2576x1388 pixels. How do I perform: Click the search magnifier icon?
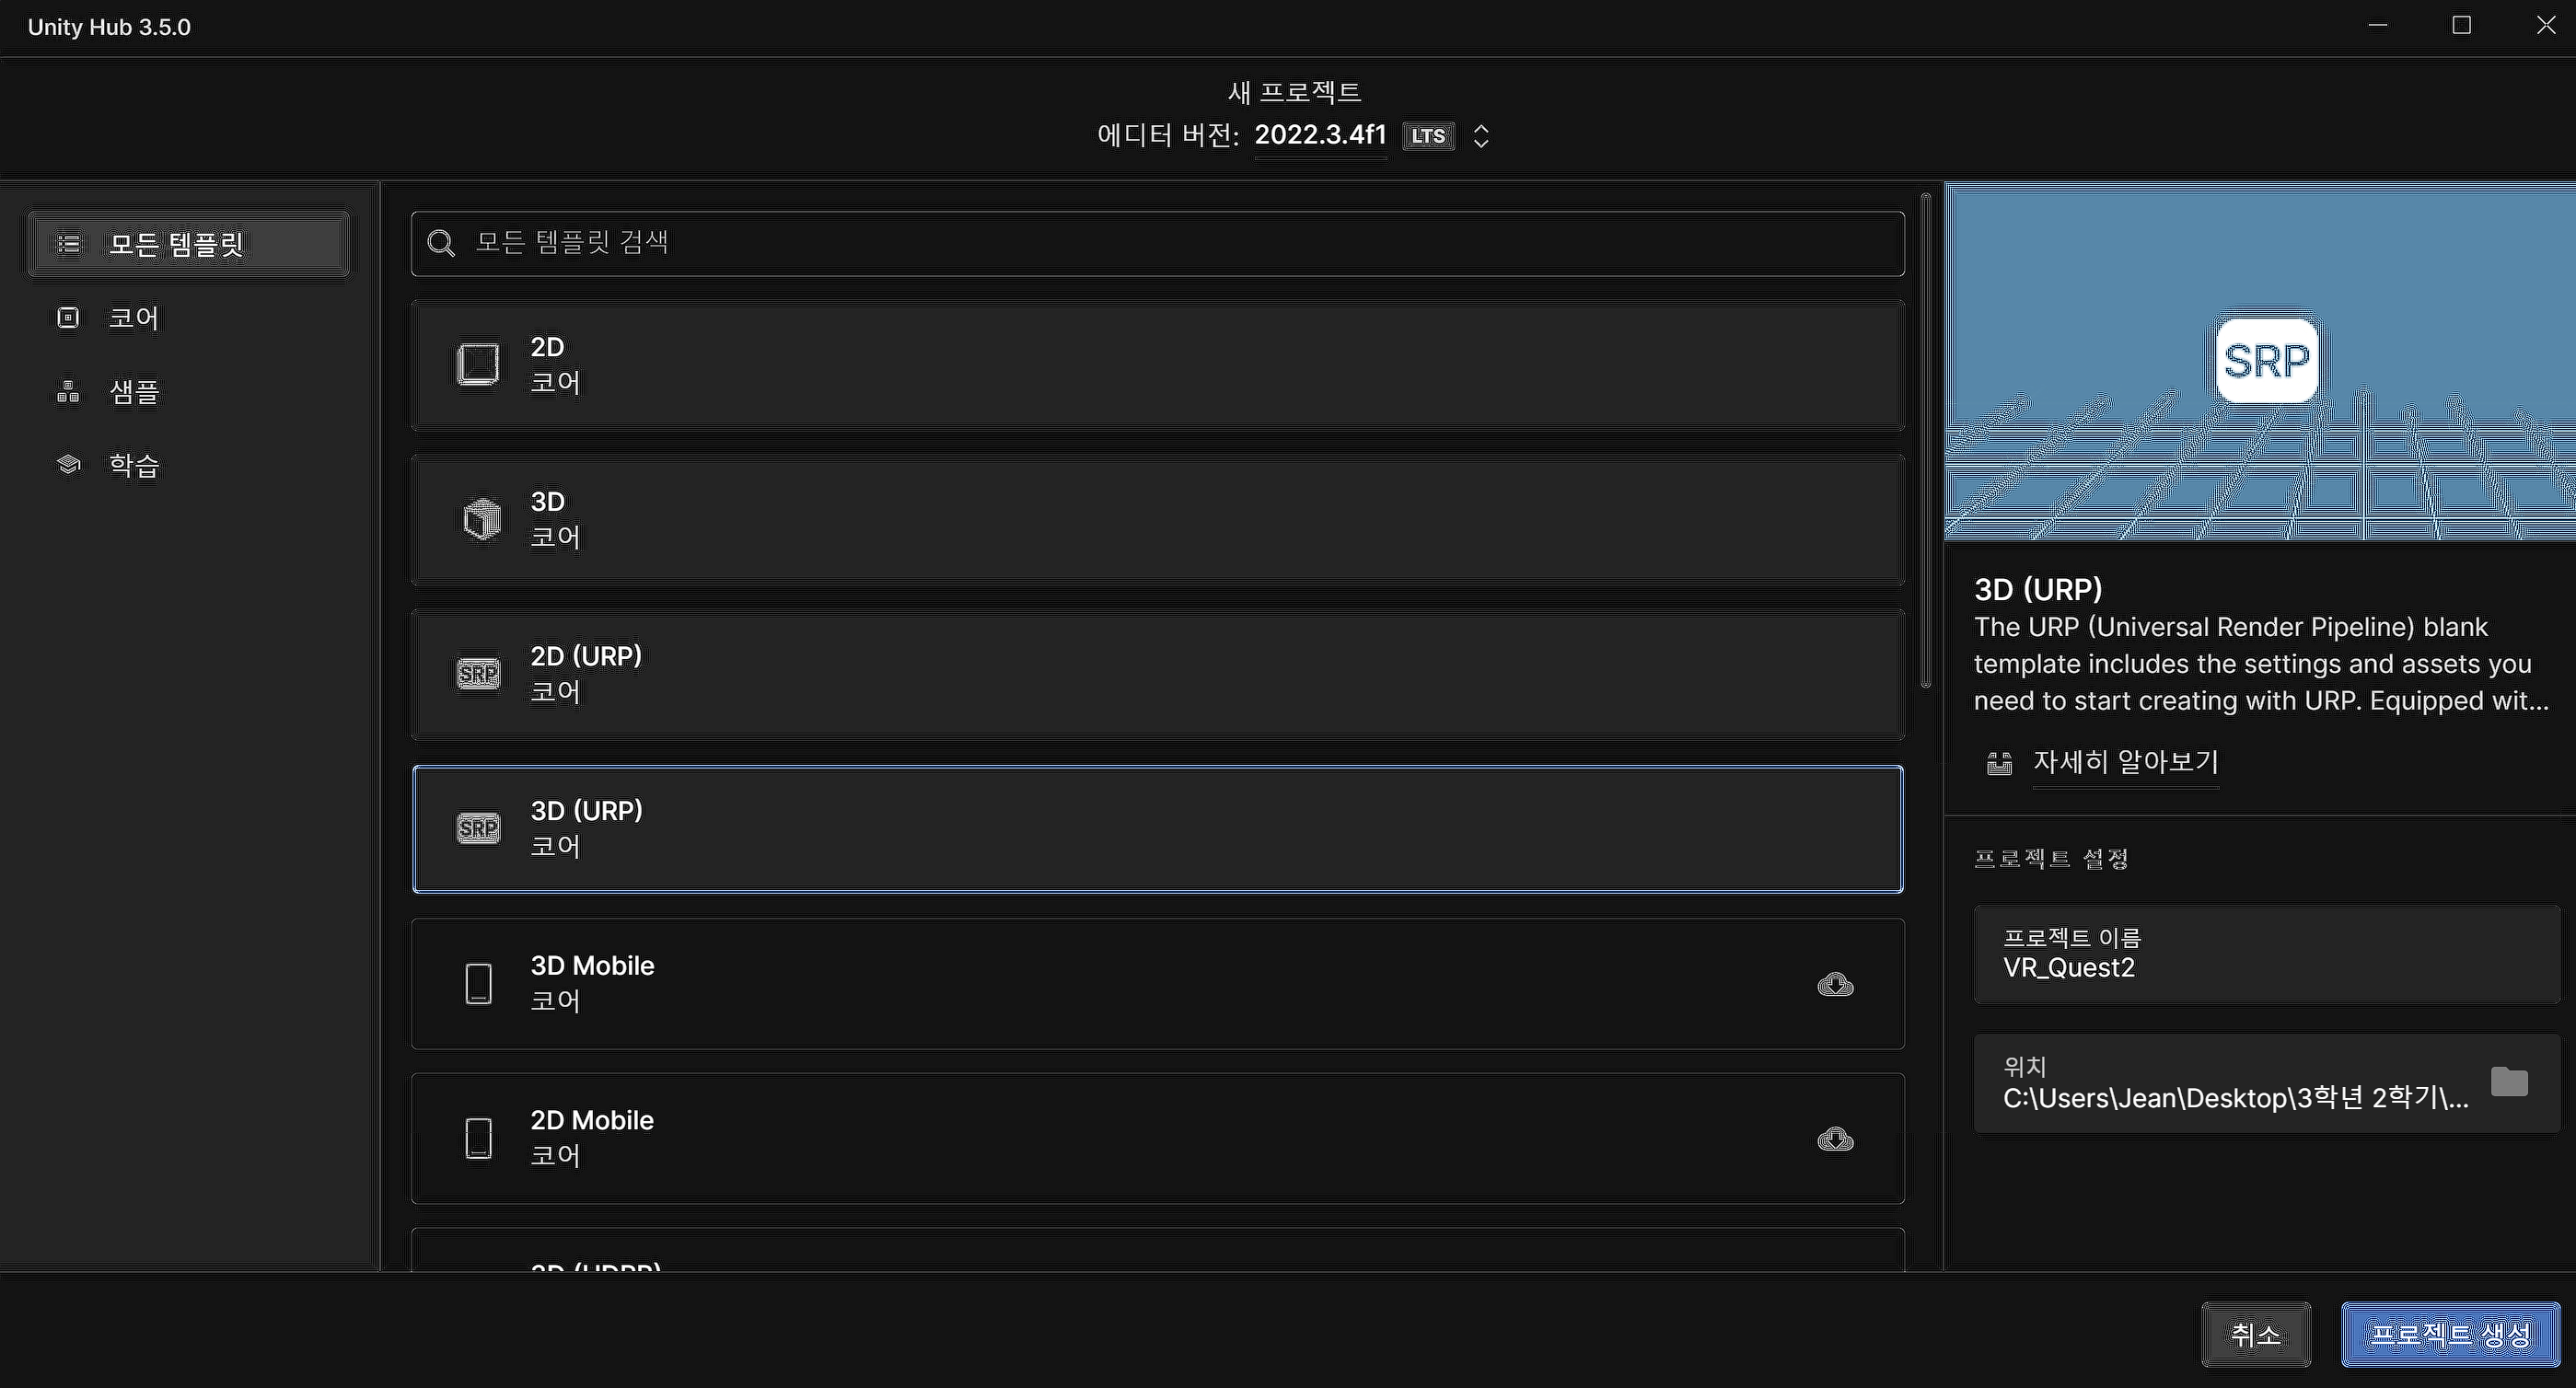click(x=440, y=243)
